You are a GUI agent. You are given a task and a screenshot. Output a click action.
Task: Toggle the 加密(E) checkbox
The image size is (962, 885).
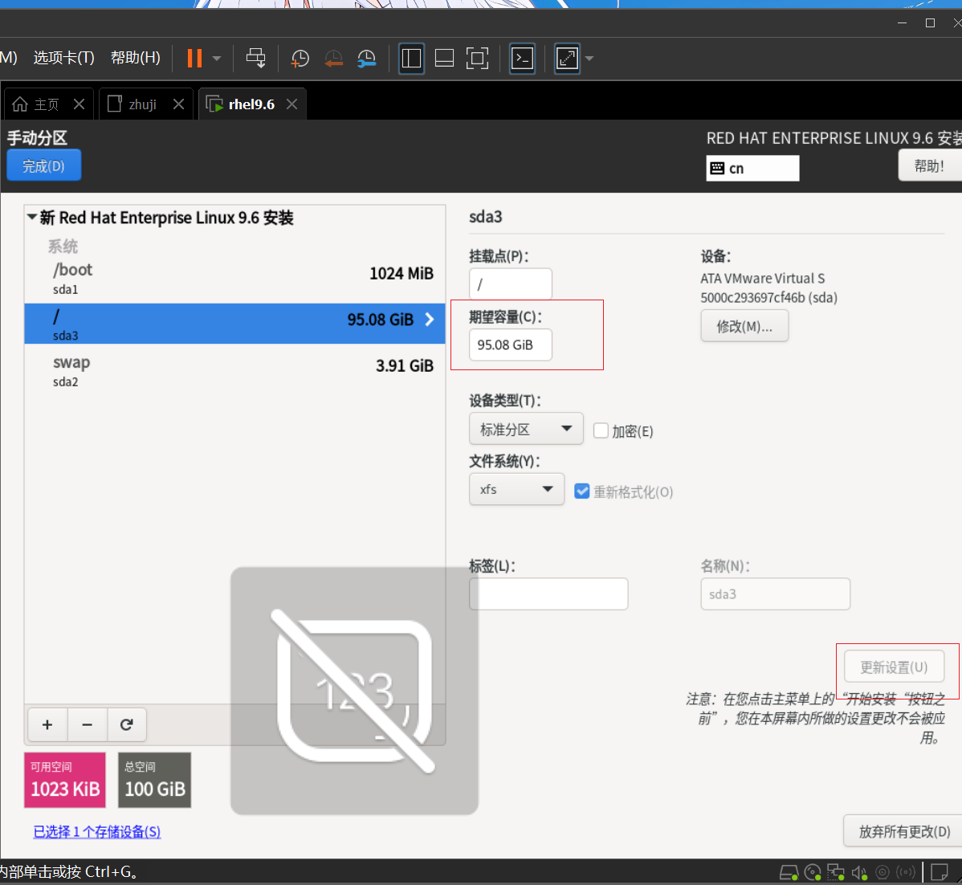pyautogui.click(x=601, y=430)
